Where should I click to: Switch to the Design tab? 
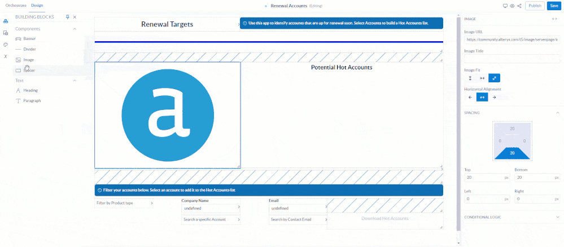[x=37, y=6]
